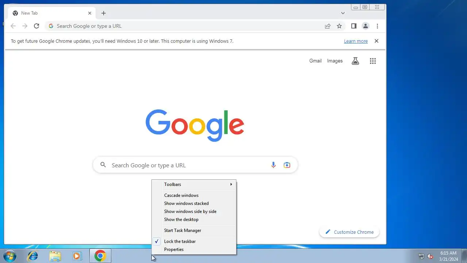Bookmark this tab with the star icon

(x=339, y=26)
